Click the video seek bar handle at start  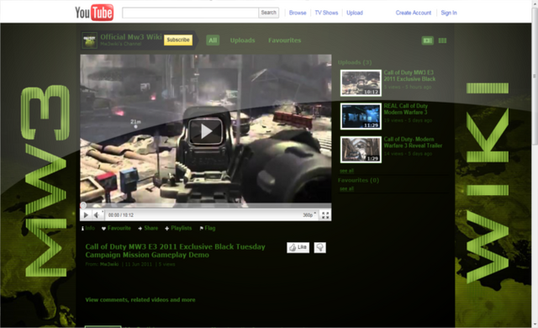pos(83,206)
